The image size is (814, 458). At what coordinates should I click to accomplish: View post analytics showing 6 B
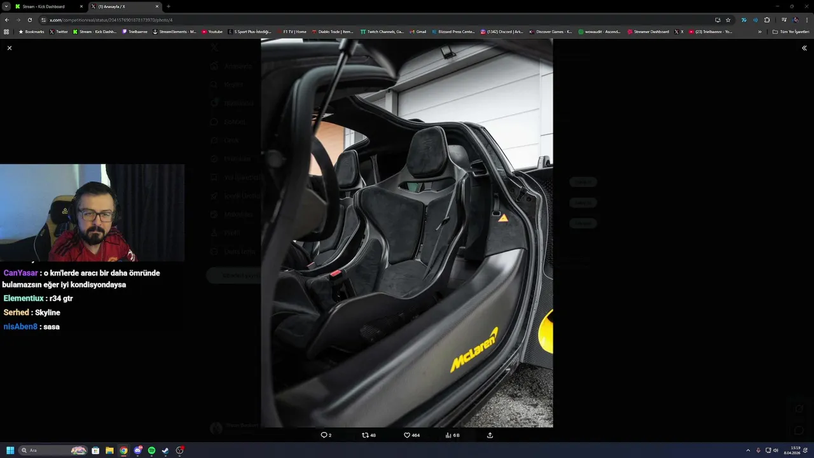pos(452,435)
